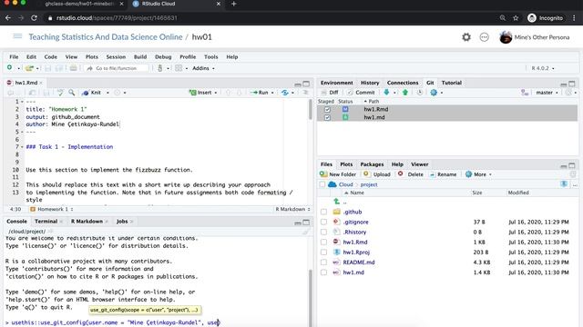Expand the Knit options dropdown arrow
The height and width of the screenshot is (327, 583).
point(107,93)
